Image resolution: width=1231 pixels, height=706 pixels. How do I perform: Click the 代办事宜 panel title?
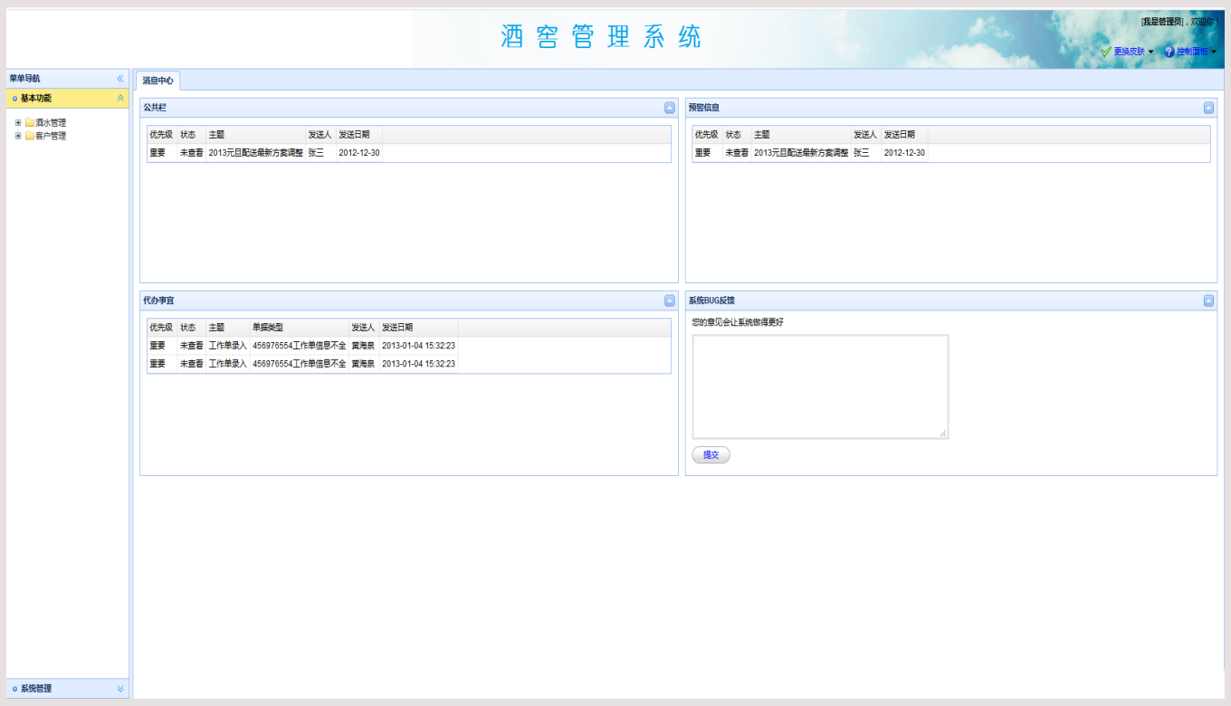click(158, 301)
